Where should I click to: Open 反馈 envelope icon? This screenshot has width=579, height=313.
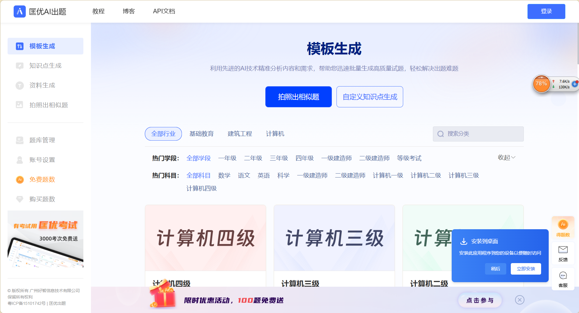[x=563, y=249]
